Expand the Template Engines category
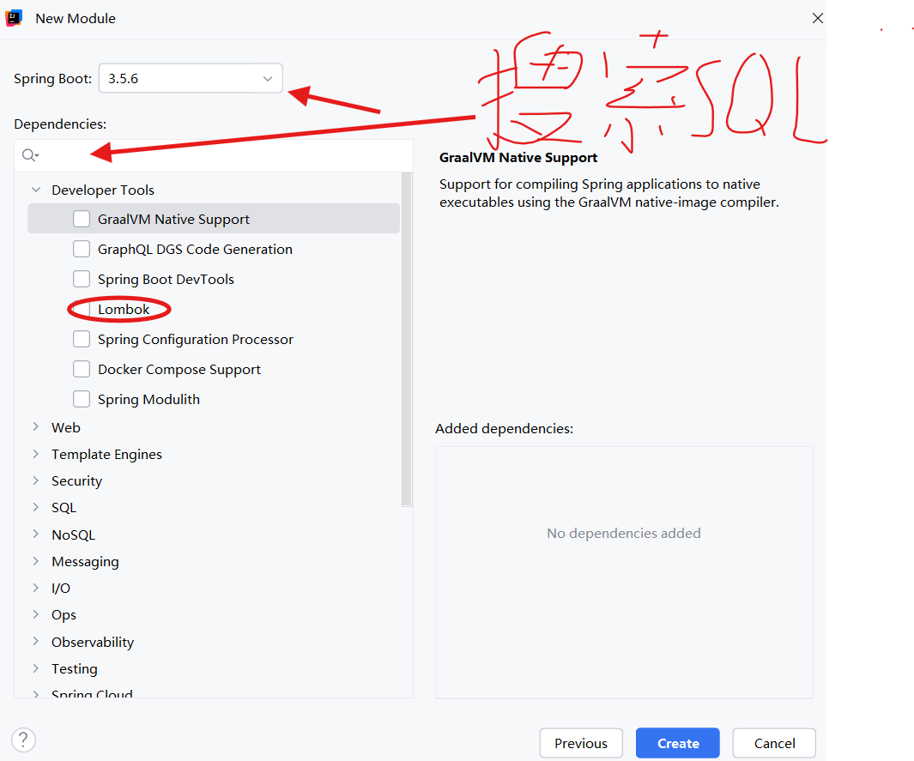 tap(36, 454)
